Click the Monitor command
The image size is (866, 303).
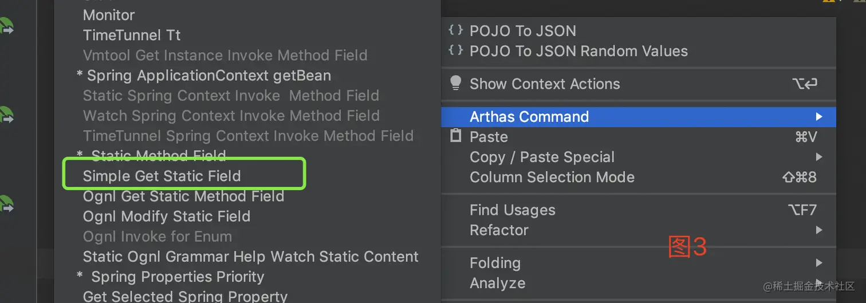coord(109,15)
